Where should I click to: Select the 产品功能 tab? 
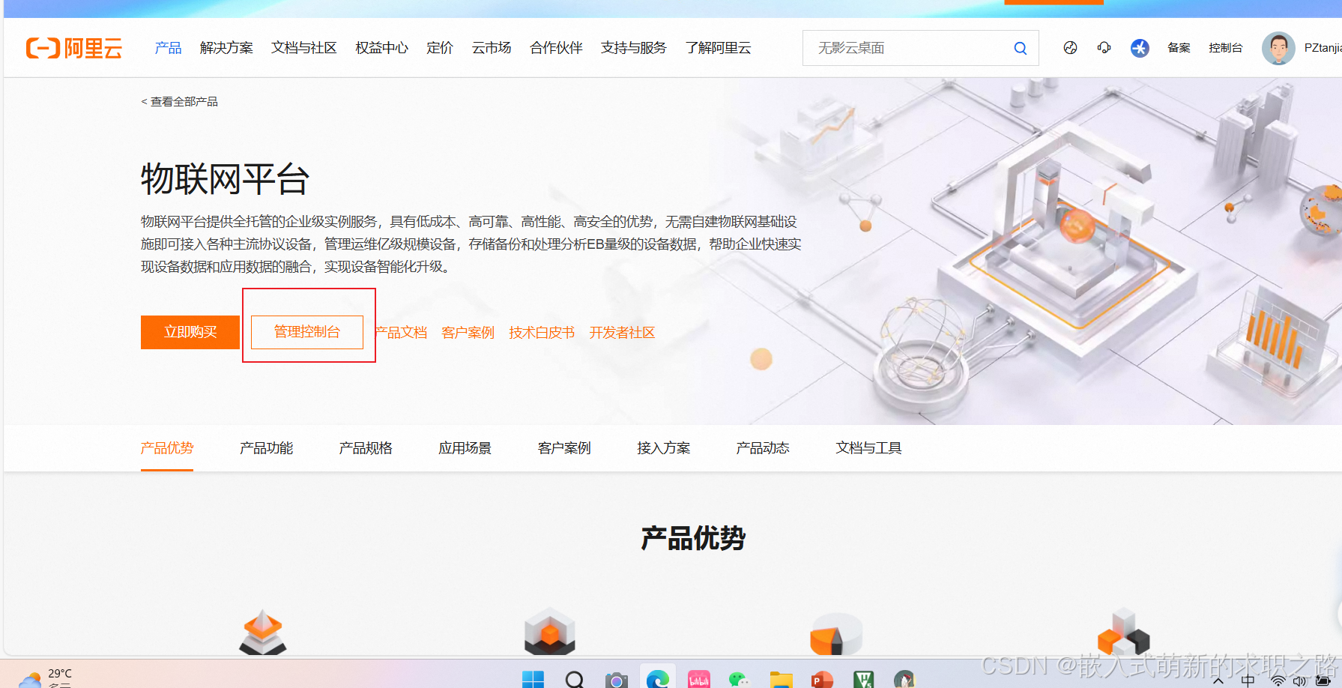click(266, 448)
